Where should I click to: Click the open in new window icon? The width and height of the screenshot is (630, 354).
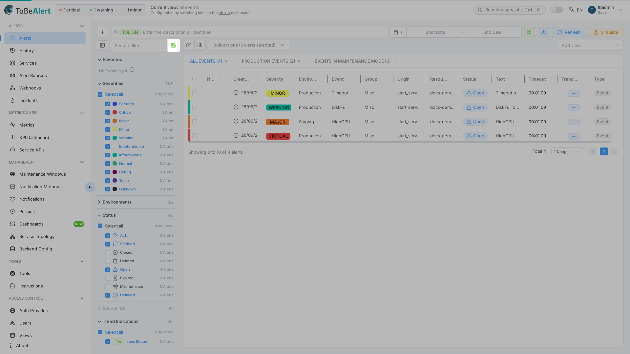(189, 45)
